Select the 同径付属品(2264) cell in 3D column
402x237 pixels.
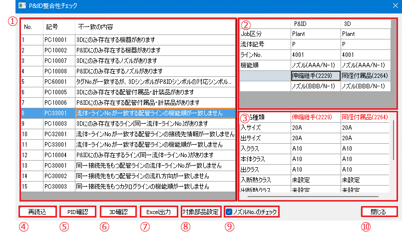point(364,75)
